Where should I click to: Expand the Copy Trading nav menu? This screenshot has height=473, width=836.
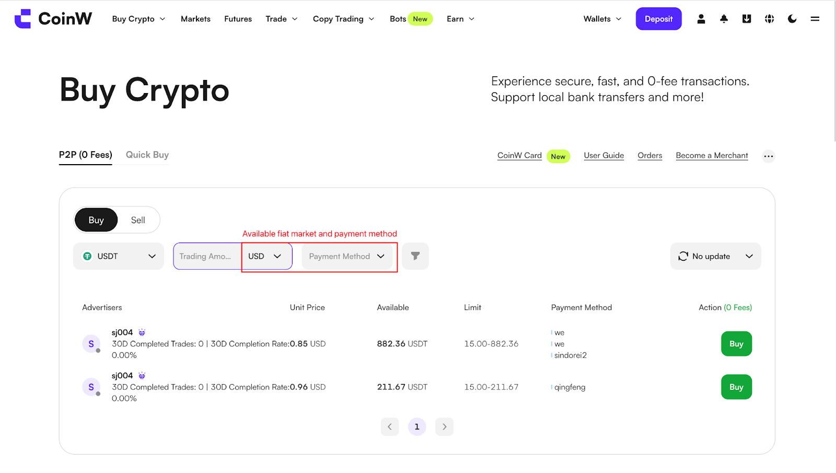(344, 19)
